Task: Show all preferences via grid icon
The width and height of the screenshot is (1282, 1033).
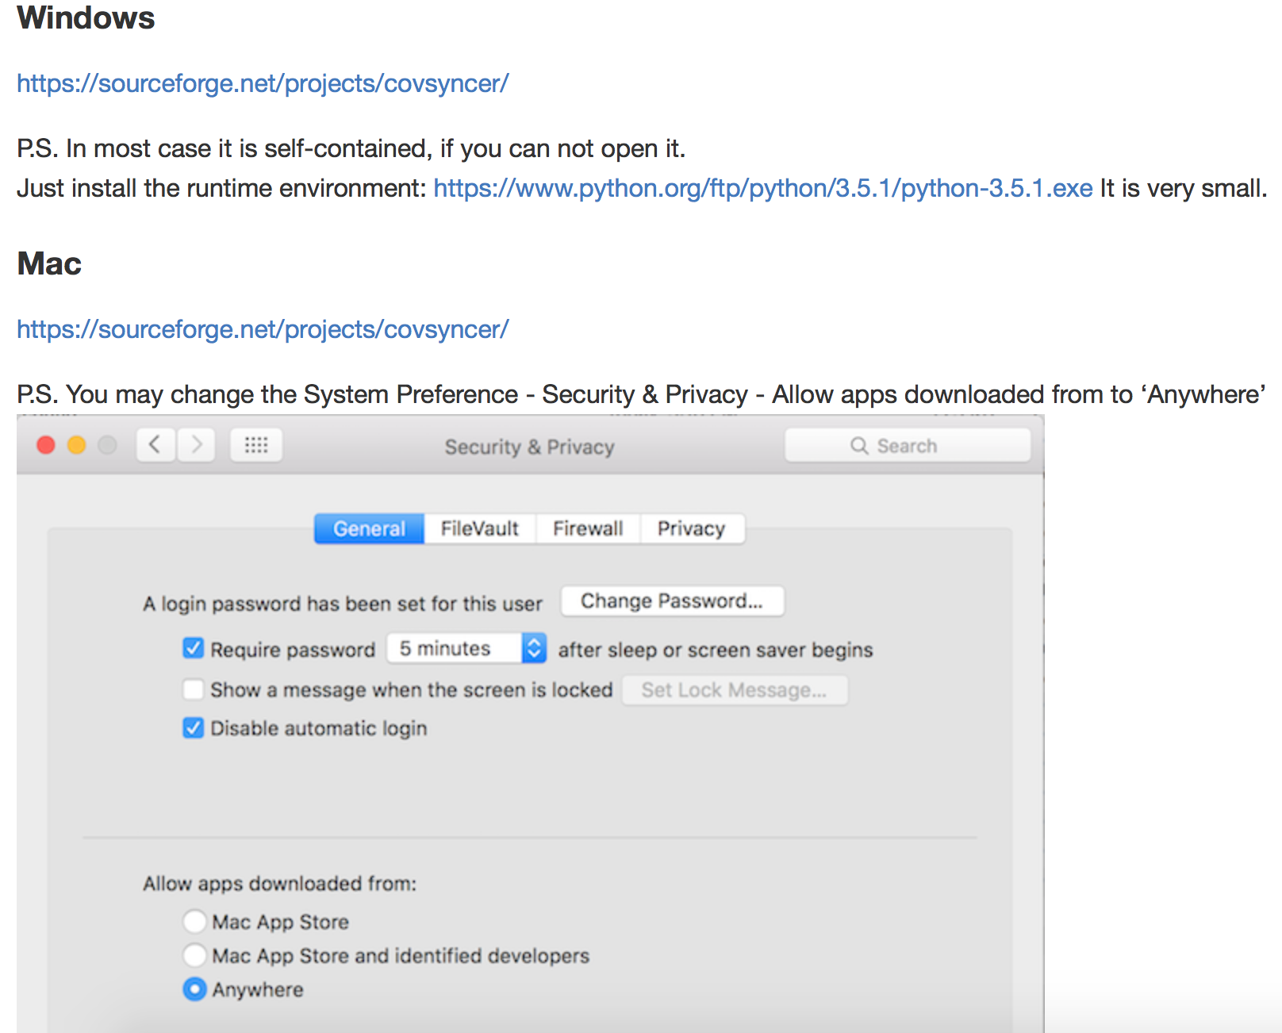Action: [256, 445]
